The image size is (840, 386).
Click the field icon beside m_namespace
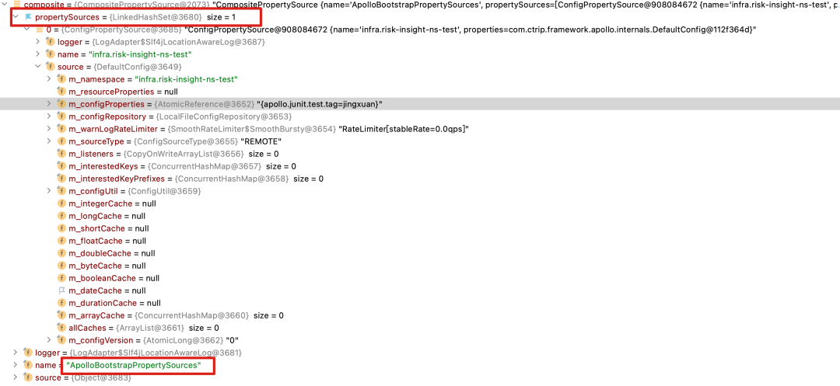pyautogui.click(x=62, y=79)
